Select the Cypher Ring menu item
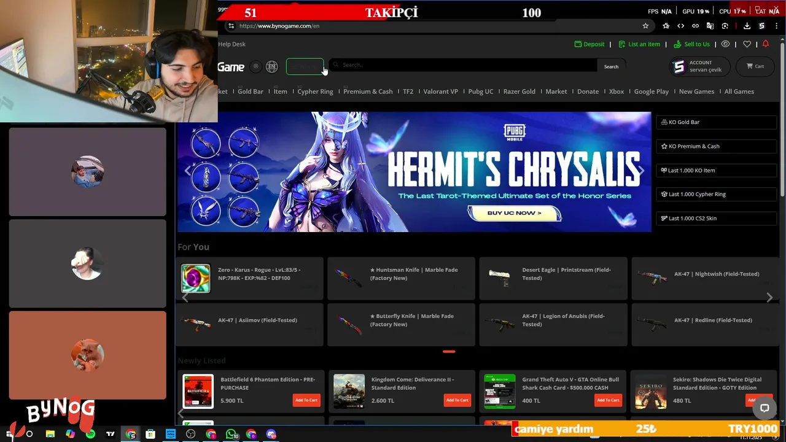Viewport: 786px width, 442px height. click(315, 91)
